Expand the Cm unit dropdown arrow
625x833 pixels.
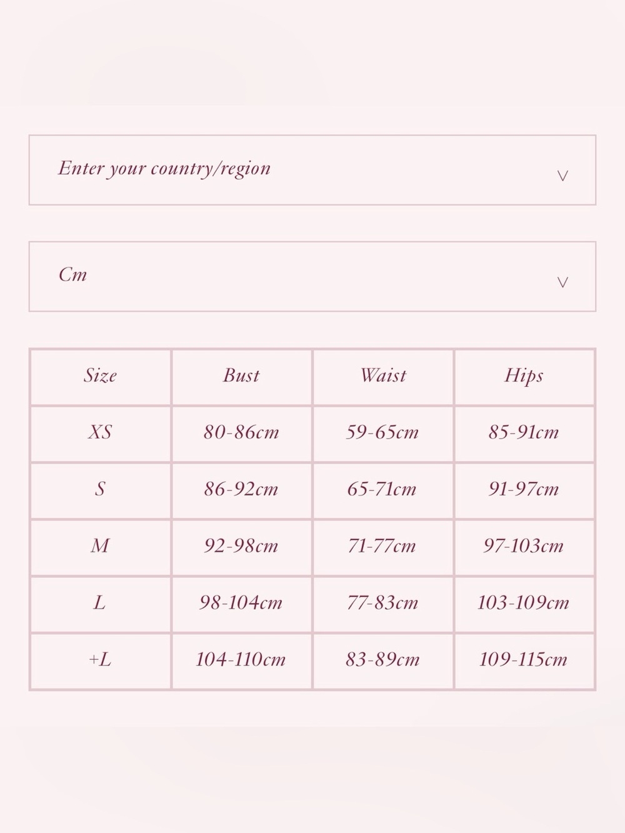click(562, 282)
